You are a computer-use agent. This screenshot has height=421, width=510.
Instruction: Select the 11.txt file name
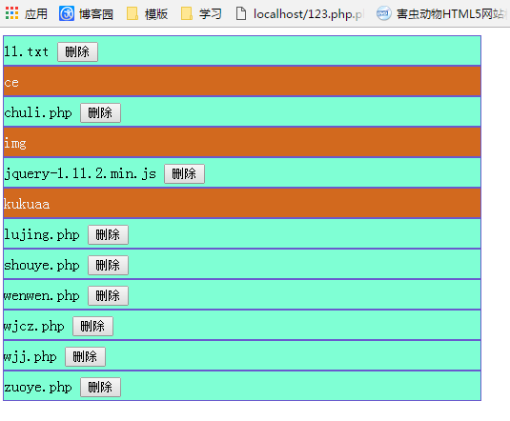pos(27,51)
